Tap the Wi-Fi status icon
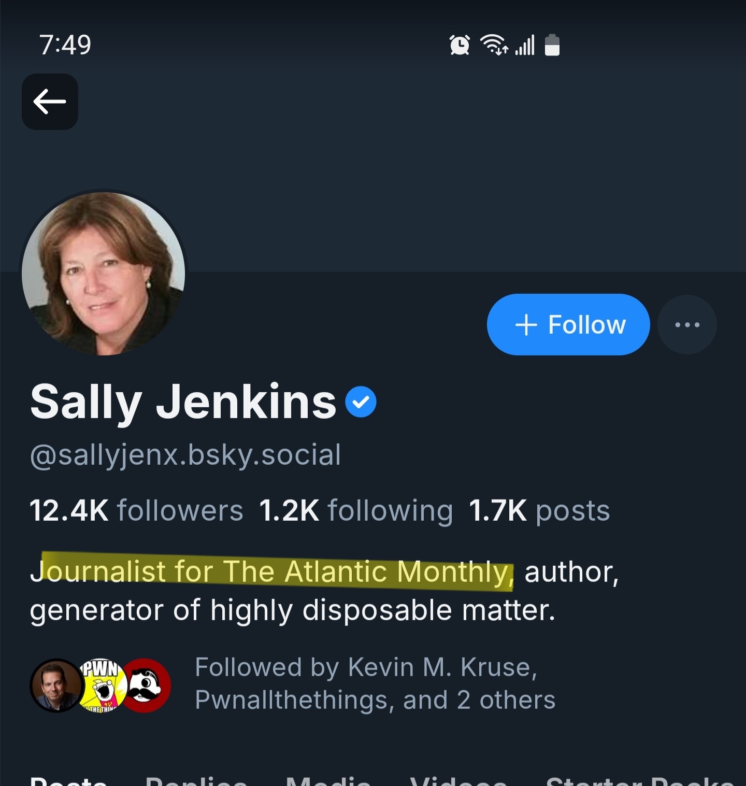The image size is (746, 786). [494, 45]
